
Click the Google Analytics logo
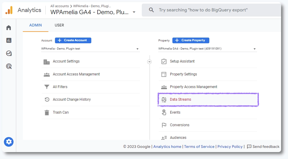[x=9, y=10]
